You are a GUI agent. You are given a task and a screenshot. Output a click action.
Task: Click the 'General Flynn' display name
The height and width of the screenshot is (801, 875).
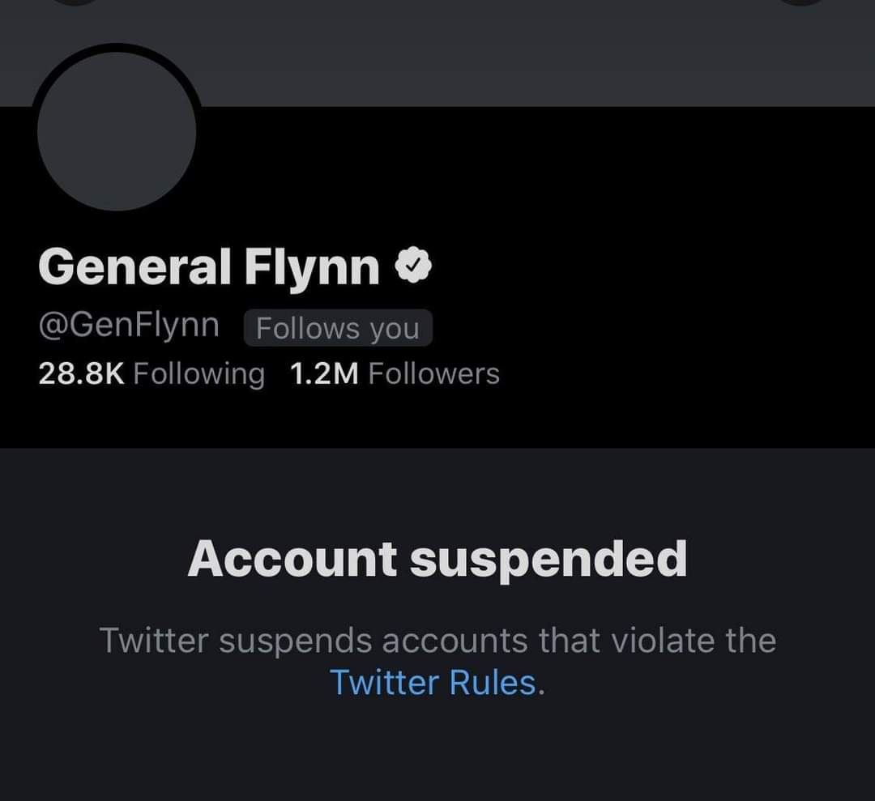[x=208, y=266]
